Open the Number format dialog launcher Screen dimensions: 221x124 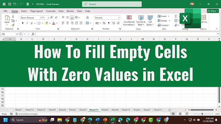[120, 29]
